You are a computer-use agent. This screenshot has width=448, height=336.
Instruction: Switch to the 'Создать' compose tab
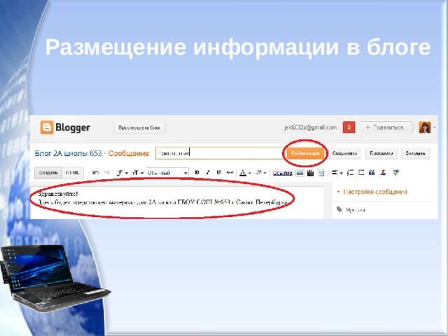pyautogui.click(x=48, y=173)
